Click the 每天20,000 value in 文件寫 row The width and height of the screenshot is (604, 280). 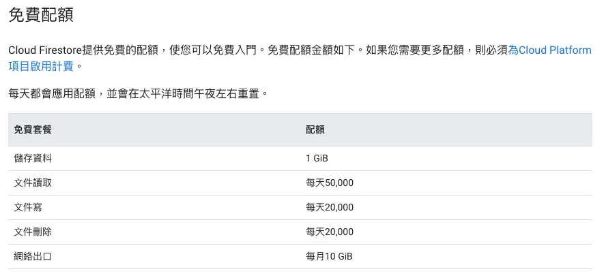tap(330, 207)
